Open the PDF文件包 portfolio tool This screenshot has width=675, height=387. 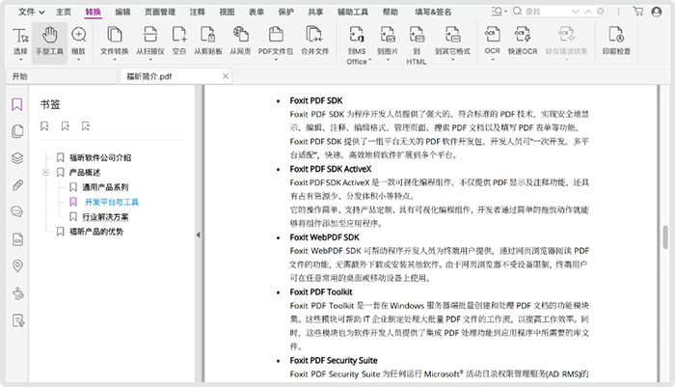click(276, 41)
